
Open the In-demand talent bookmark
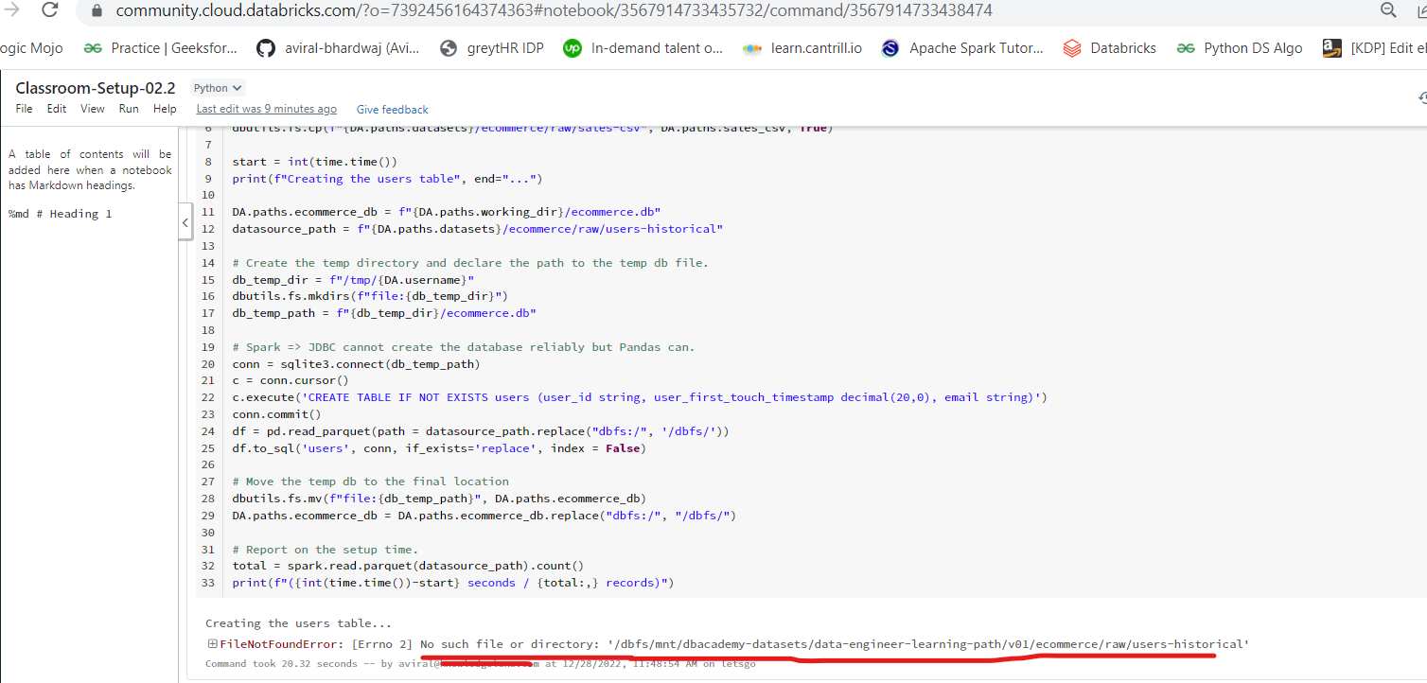click(643, 48)
